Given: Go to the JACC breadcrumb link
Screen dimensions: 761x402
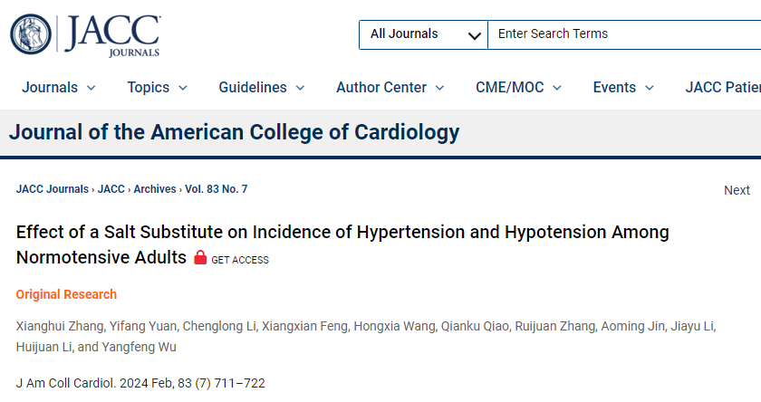Looking at the screenshot, I should (x=111, y=189).
